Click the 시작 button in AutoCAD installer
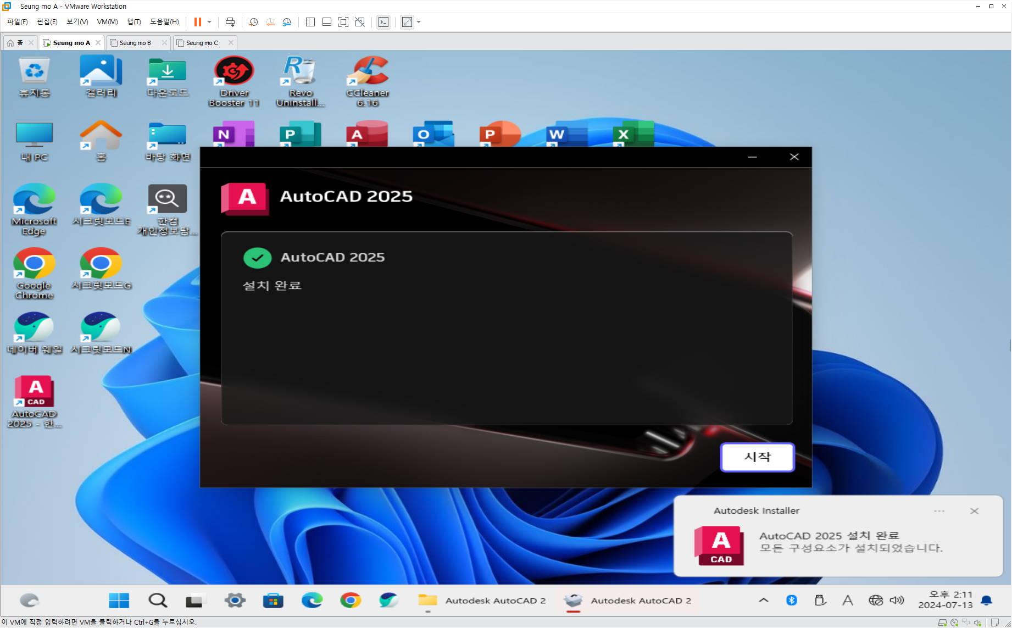 (x=757, y=457)
